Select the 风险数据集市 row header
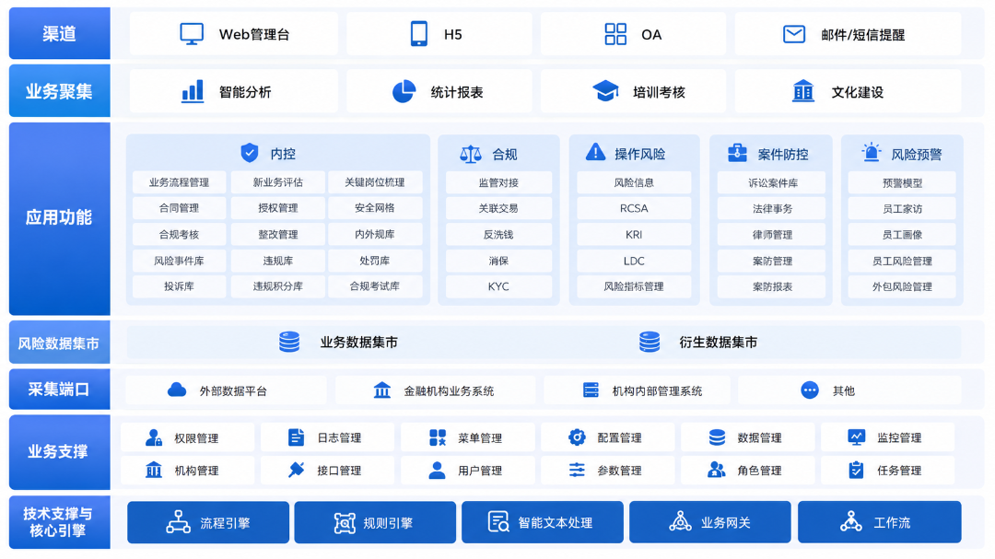Image resolution: width=995 pixels, height=559 pixels. [60, 343]
